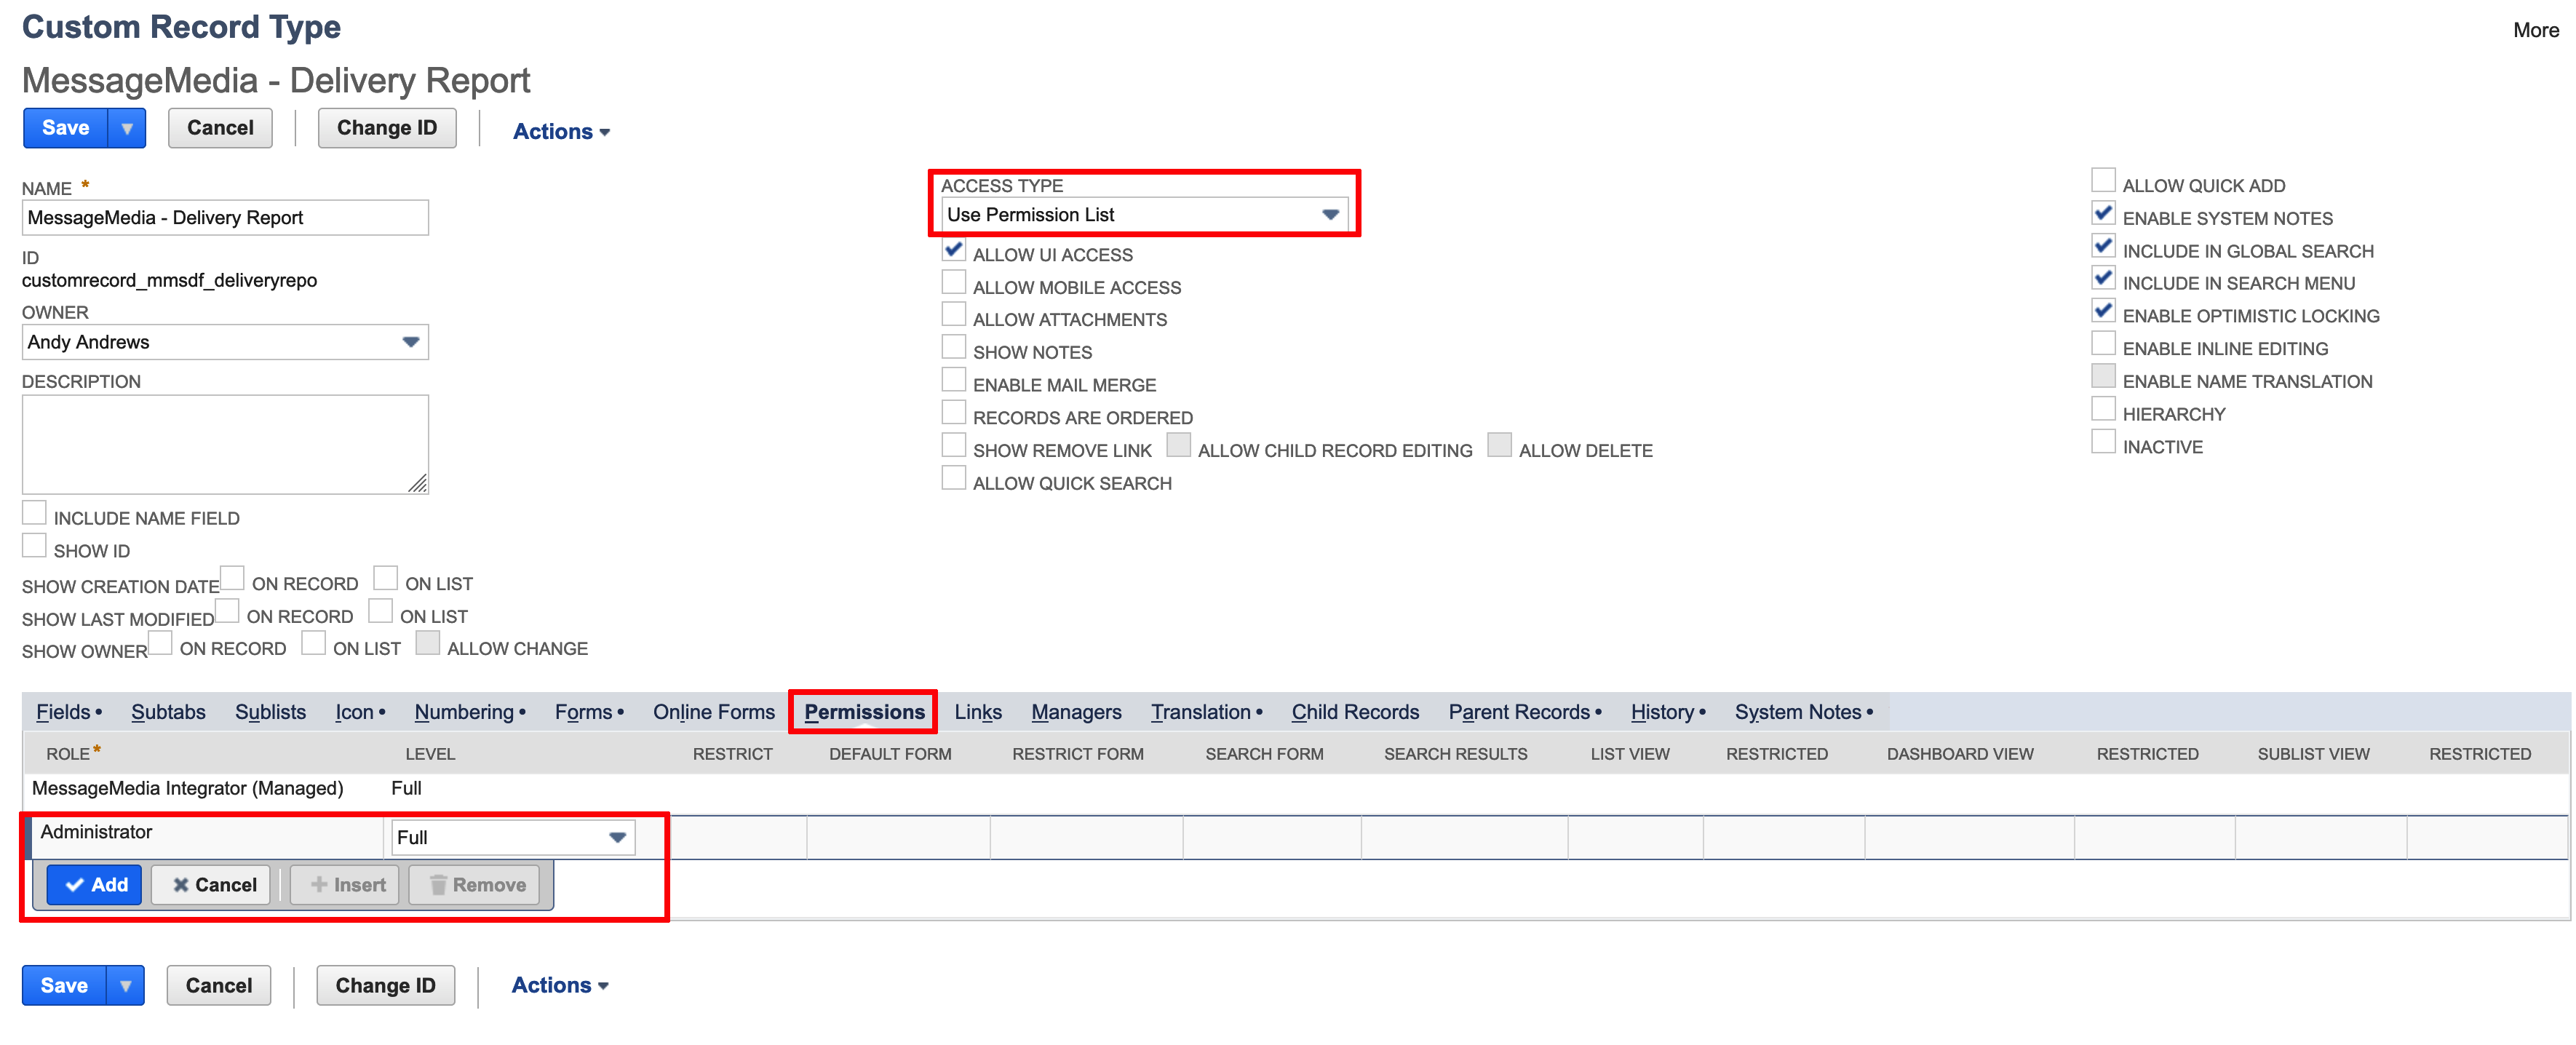Click the Change ID button

click(x=386, y=127)
